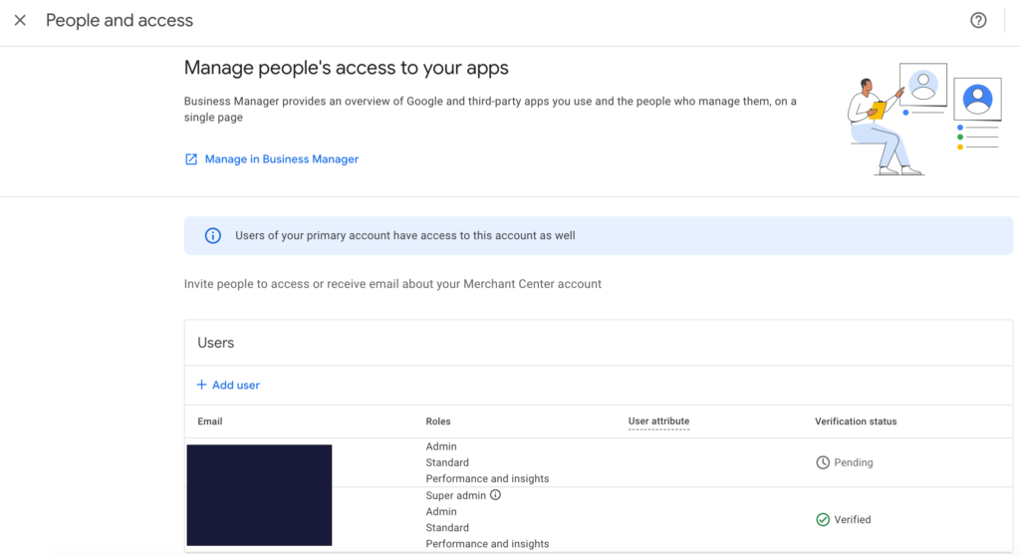Click the Verified status text
The width and height of the screenshot is (1020, 555).
coord(853,520)
